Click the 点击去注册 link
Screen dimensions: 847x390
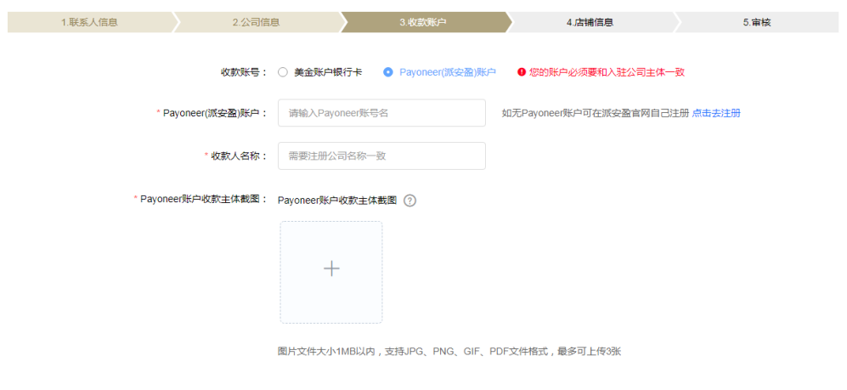pyautogui.click(x=716, y=113)
